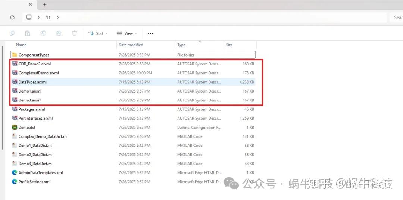Click the Demo3.arxml file name

click(x=30, y=100)
